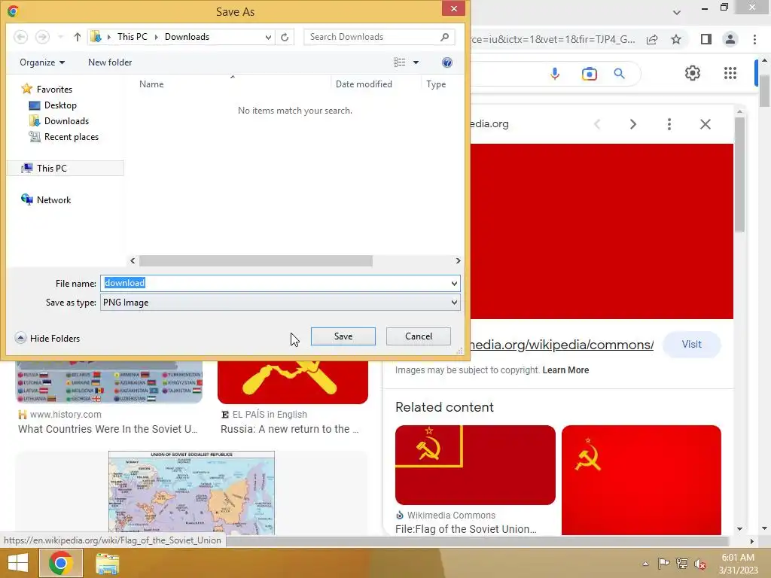Open Chrome profile avatar
Viewport: 771px width, 578px height.
click(x=730, y=39)
